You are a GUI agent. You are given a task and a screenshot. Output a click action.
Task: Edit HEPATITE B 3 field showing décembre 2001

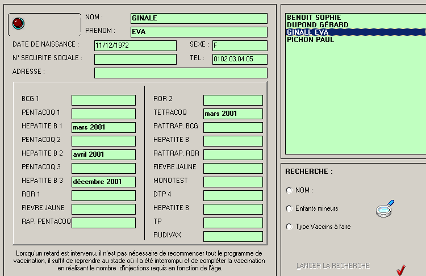point(103,182)
